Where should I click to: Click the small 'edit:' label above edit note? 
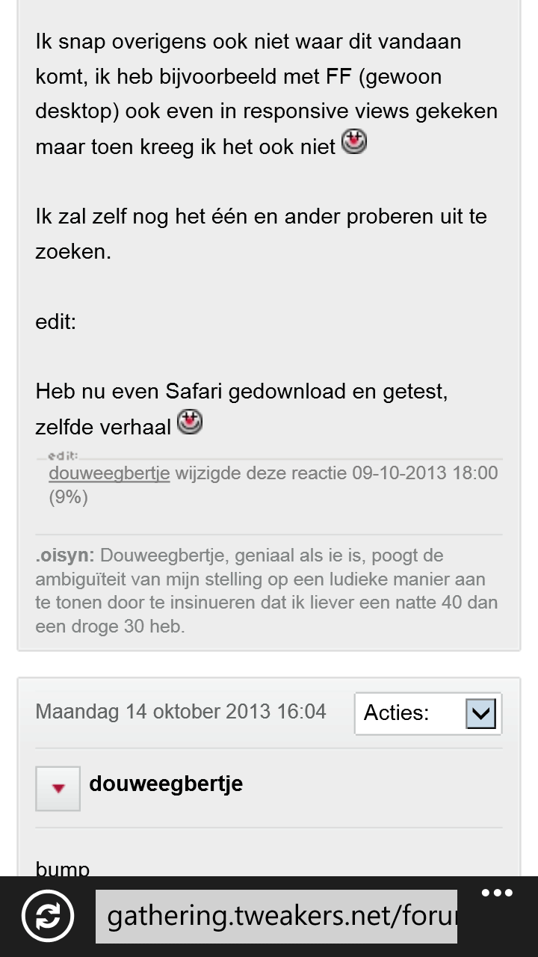point(63,455)
